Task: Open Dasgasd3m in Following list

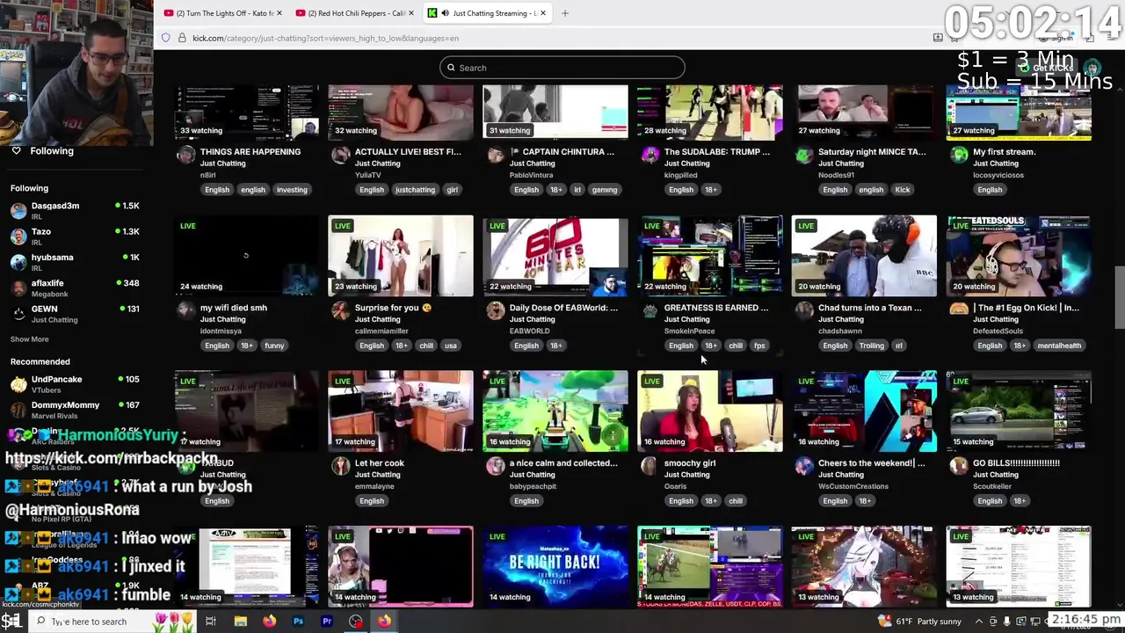Action: pyautogui.click(x=75, y=210)
